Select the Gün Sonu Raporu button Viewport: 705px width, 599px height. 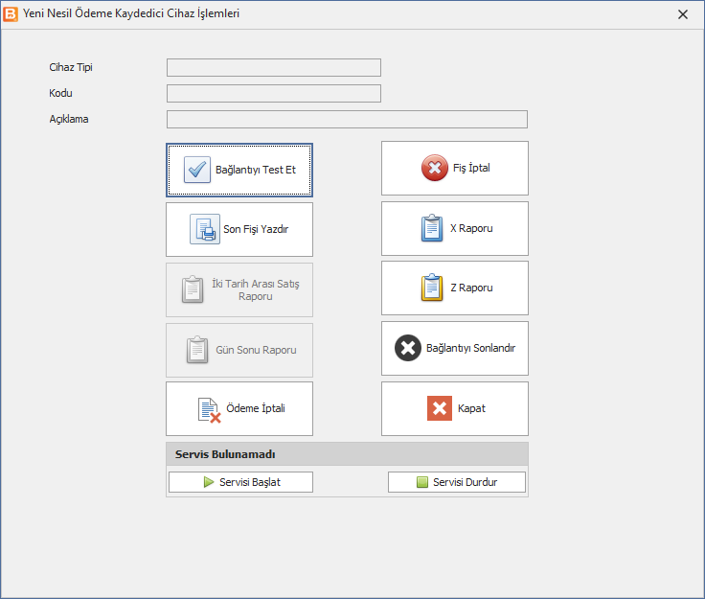point(239,351)
